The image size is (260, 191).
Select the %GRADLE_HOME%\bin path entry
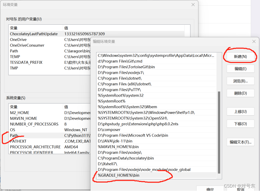pos(156,175)
